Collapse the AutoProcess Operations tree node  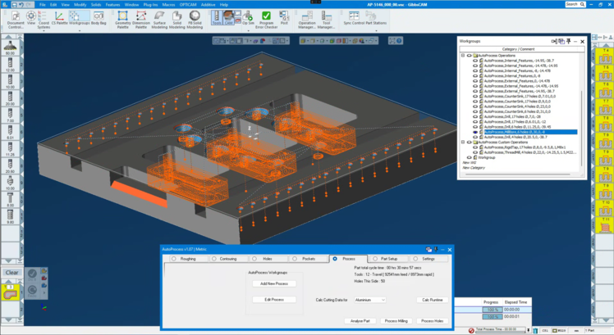tap(462, 55)
